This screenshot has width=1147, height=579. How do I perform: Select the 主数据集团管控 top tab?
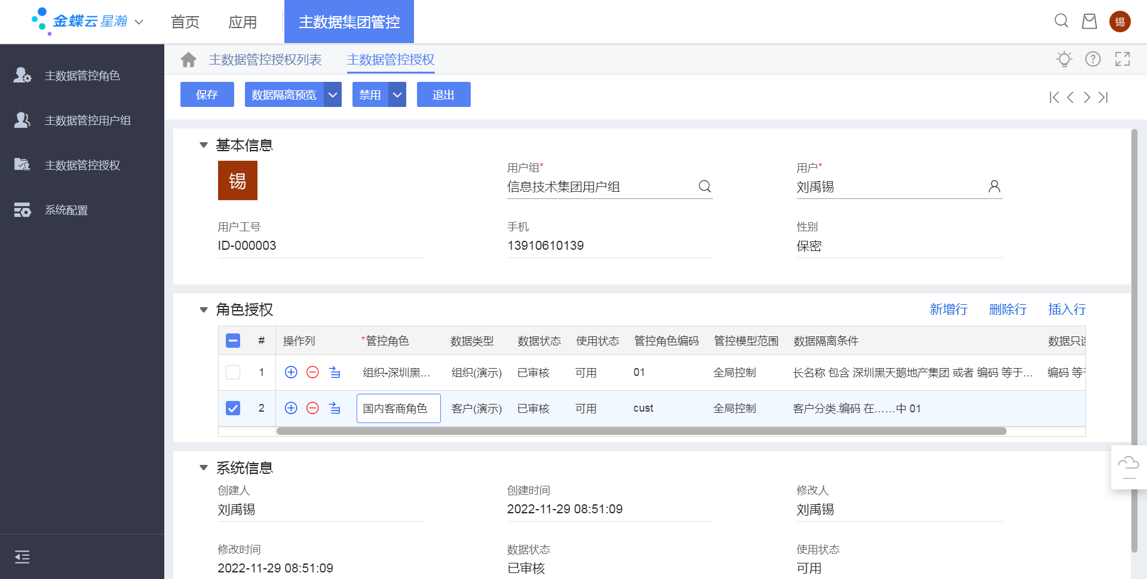[x=349, y=22]
